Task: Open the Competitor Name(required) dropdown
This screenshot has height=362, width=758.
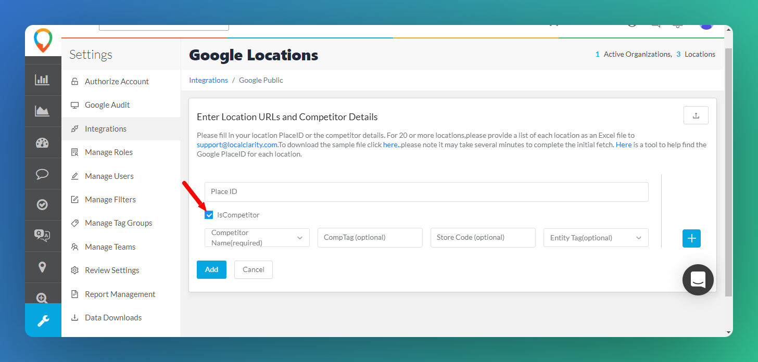Action: 257,238
